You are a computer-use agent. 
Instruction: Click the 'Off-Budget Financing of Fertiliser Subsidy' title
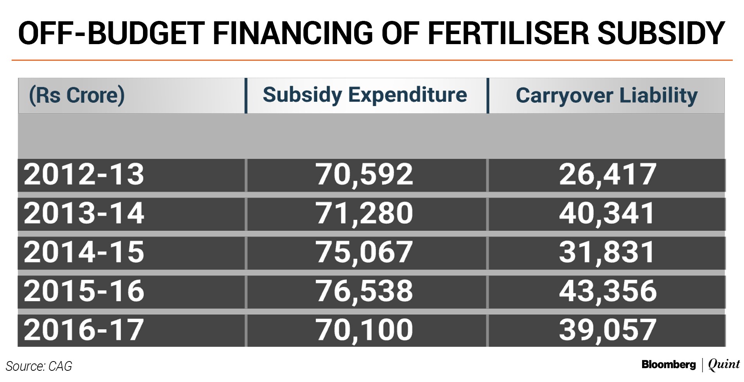(371, 33)
